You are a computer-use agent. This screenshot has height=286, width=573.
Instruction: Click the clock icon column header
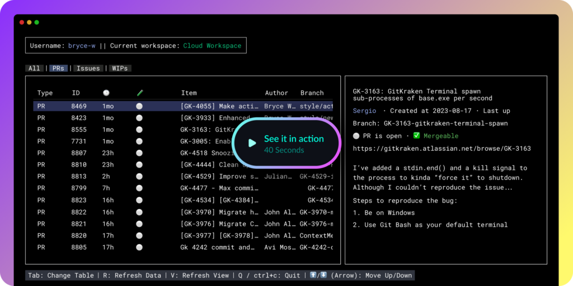coord(106,93)
